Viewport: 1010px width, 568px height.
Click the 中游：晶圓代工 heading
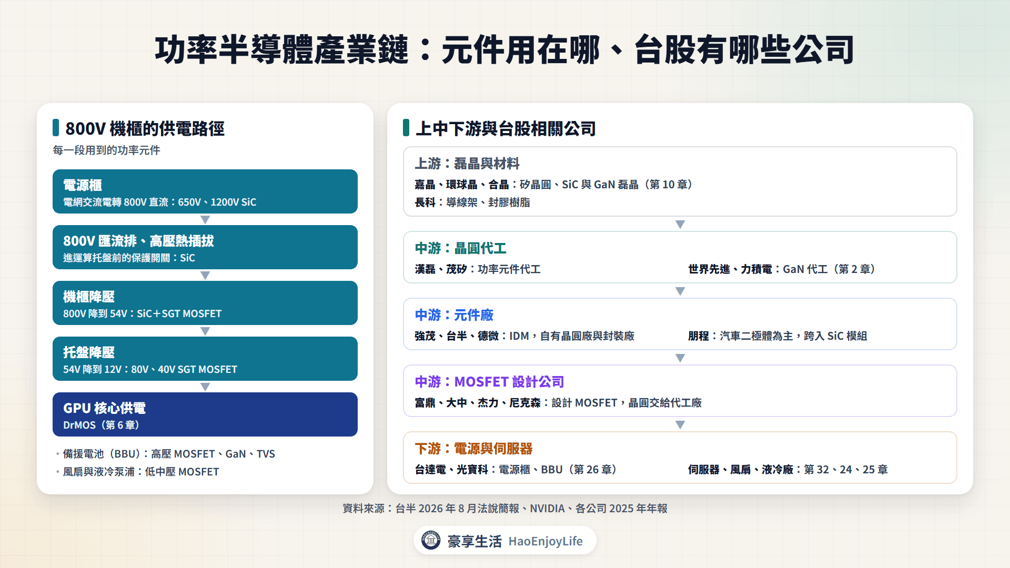[461, 248]
